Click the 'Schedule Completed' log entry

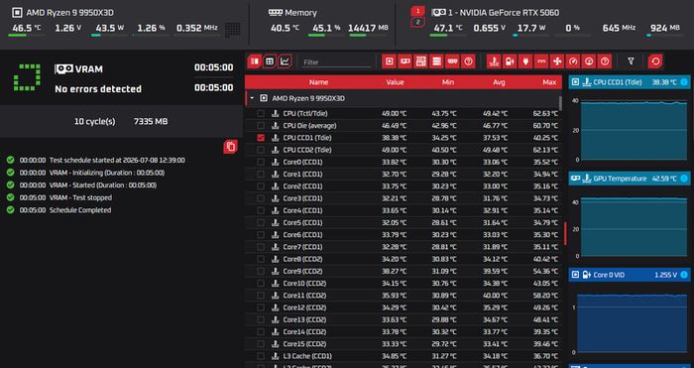point(80,210)
